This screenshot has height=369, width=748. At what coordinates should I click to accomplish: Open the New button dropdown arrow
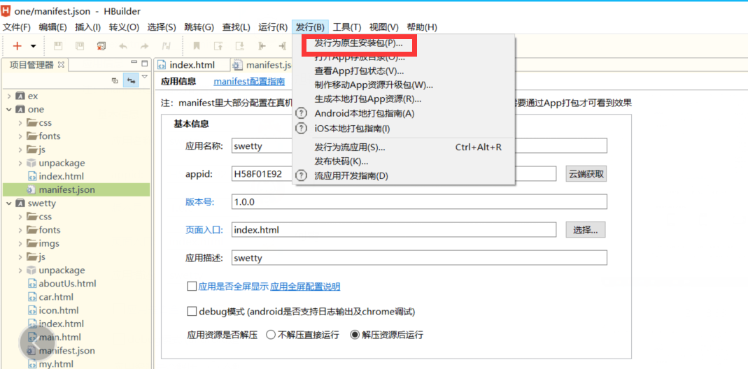pyautogui.click(x=34, y=46)
